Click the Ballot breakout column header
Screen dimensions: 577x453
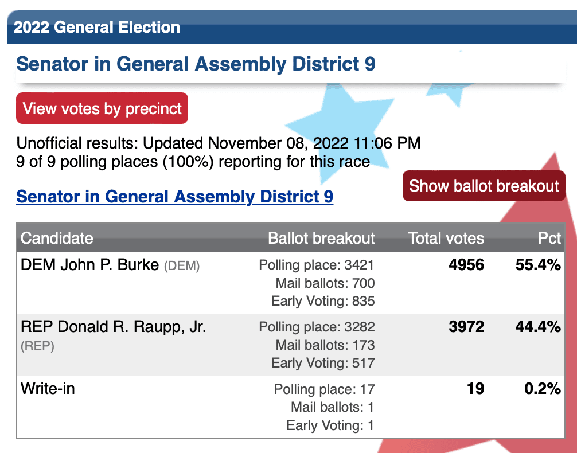[x=321, y=238]
